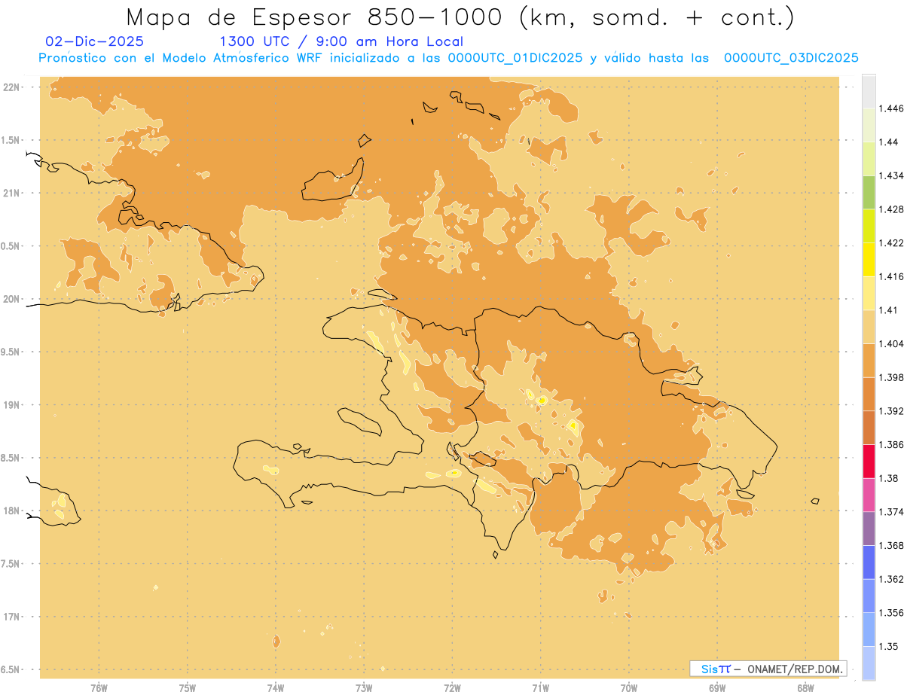Click the legend value 1.356
The width and height of the screenshot is (904, 698).
(893, 612)
